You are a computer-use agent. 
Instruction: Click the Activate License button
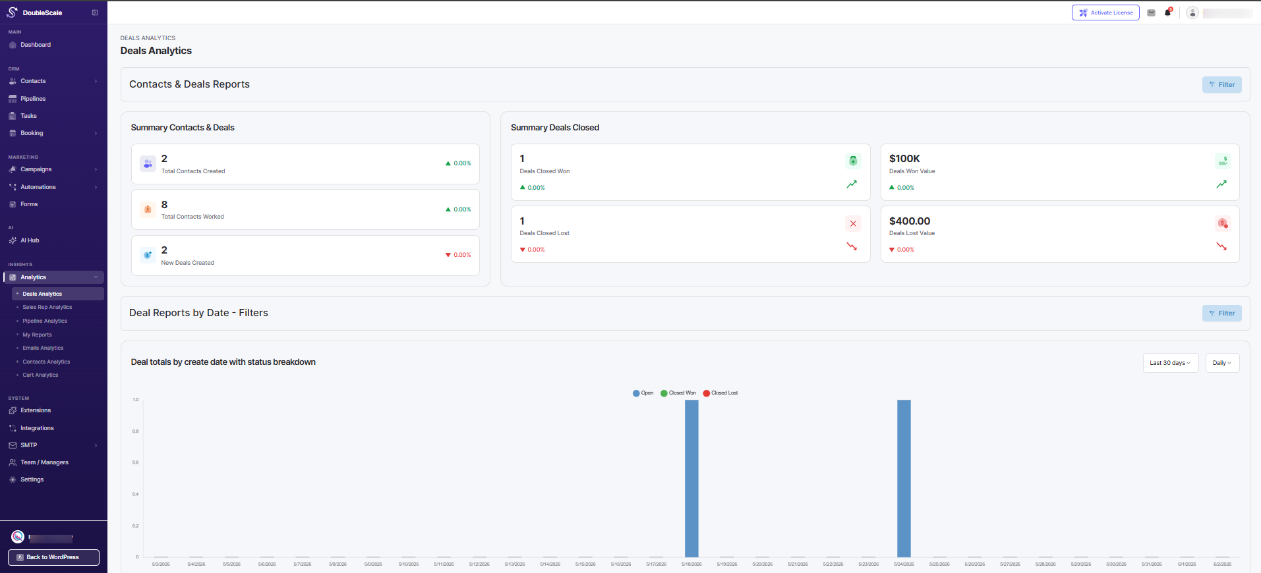pos(1105,13)
